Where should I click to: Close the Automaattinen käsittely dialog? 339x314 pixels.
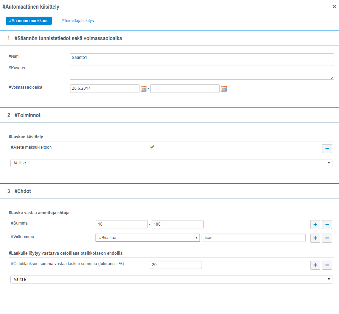point(334,6)
